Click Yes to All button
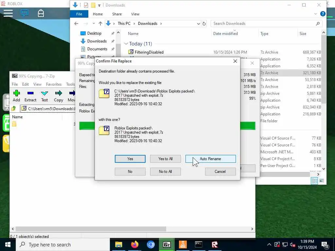Image resolution: width=335 pixels, height=251 pixels. [x=165, y=159]
